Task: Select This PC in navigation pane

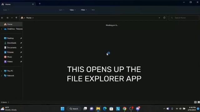Action: tap(10, 71)
